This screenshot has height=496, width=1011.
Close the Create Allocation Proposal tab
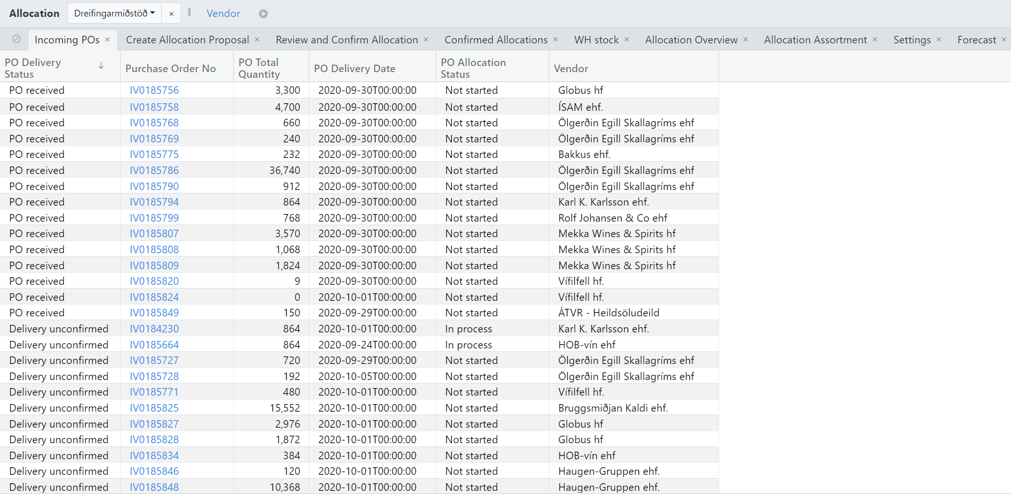coord(257,40)
